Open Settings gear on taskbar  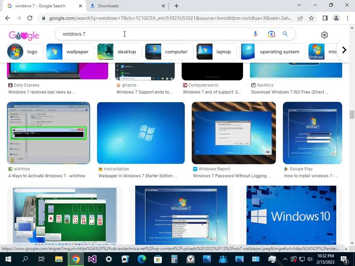click(109, 259)
